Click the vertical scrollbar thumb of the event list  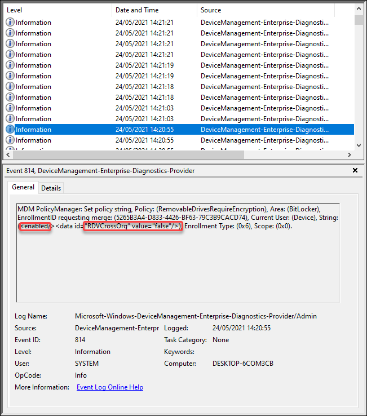coord(359,20)
